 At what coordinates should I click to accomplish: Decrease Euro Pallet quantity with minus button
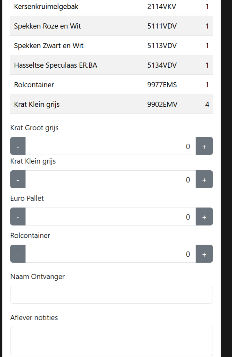coord(18,217)
